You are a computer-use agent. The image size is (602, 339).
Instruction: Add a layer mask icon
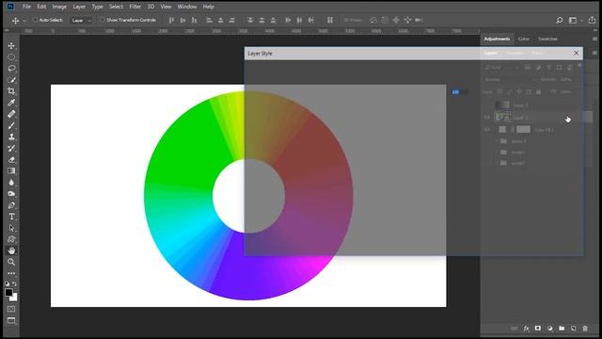(x=538, y=329)
